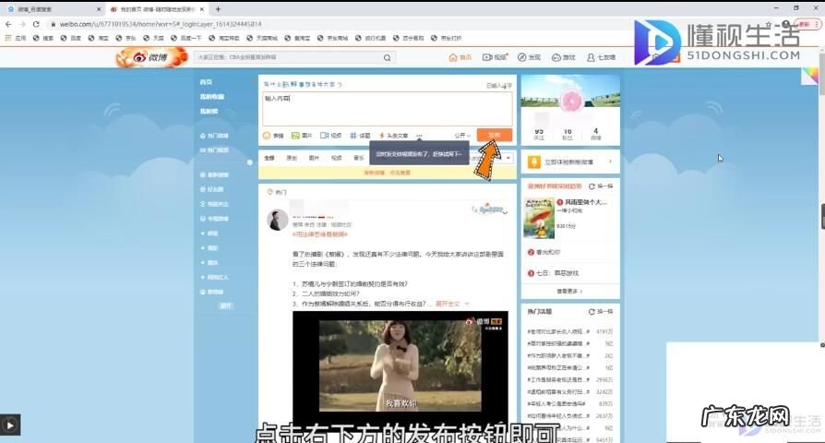Viewport: 825px width, 443px height.
Task: Click the pink profile avatar
Action: [x=570, y=101]
